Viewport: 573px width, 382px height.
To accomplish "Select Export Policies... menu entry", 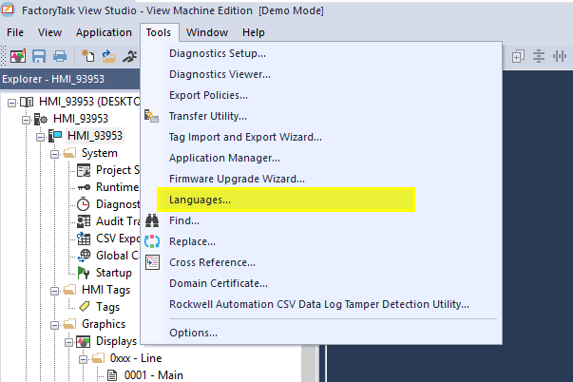I will click(x=321, y=95).
